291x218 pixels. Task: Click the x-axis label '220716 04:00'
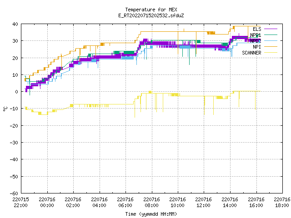click(x=99, y=203)
